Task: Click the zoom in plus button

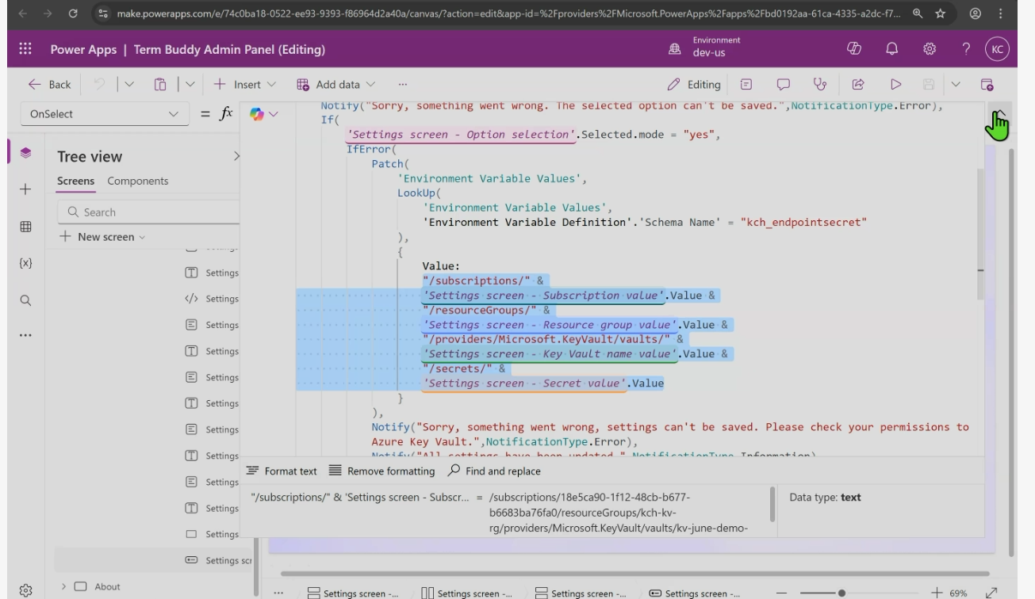Action: click(x=936, y=593)
